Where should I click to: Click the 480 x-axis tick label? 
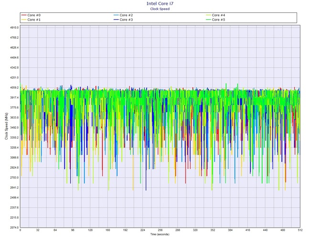pyautogui.click(x=283, y=230)
